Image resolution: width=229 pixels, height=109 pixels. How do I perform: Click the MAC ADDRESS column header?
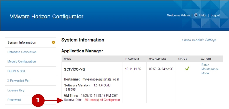[x=158, y=59]
